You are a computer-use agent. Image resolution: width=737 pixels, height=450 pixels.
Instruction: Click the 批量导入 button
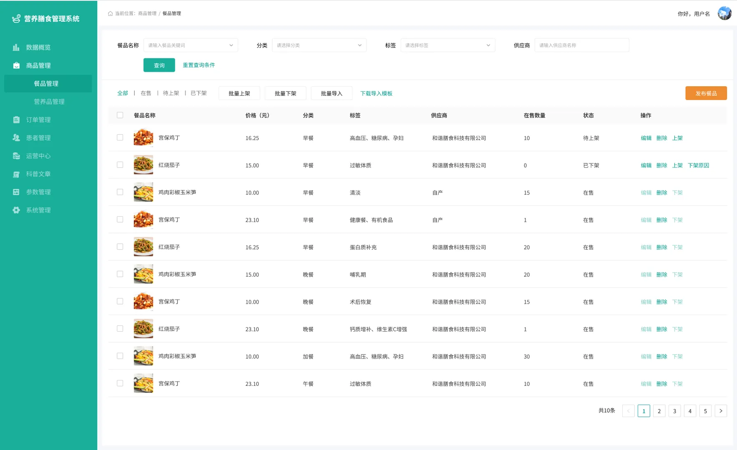click(332, 93)
